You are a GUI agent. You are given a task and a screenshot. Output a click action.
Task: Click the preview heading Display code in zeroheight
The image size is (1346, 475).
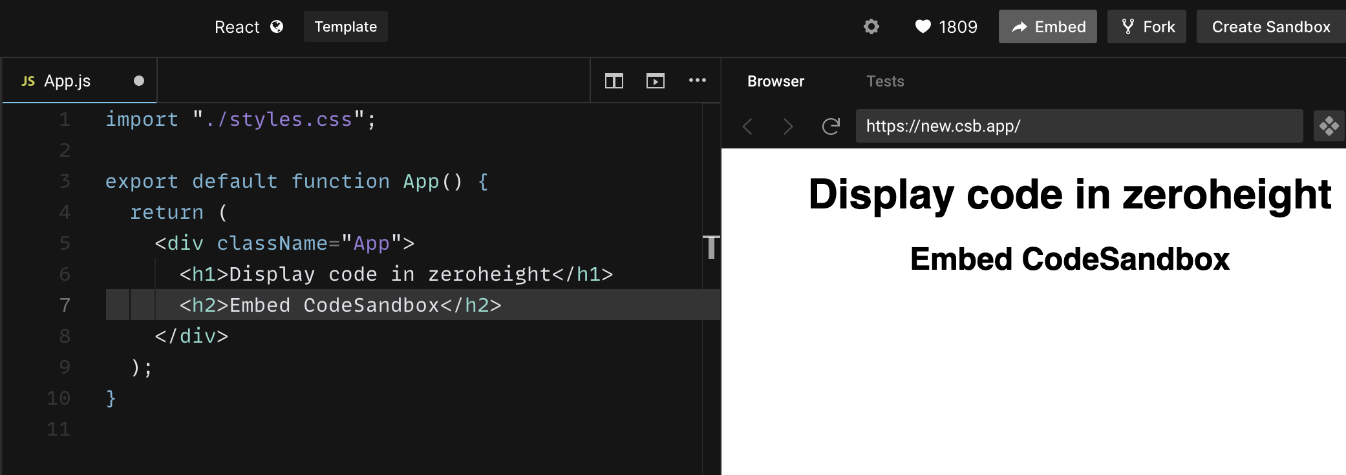(1070, 194)
